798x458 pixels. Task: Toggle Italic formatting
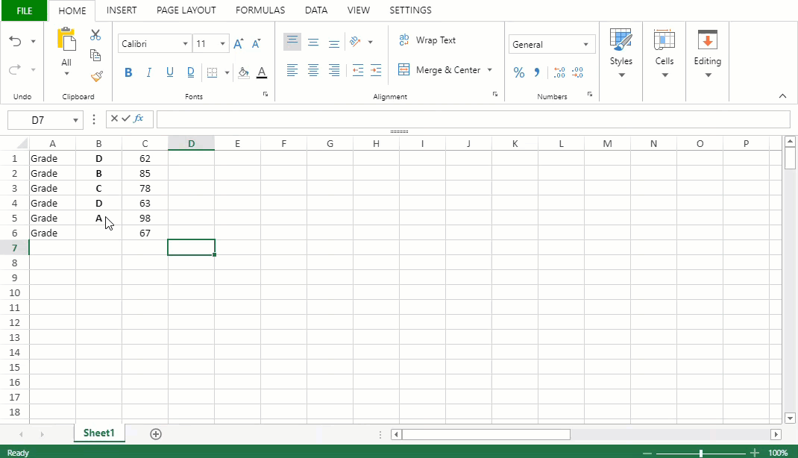pyautogui.click(x=148, y=73)
